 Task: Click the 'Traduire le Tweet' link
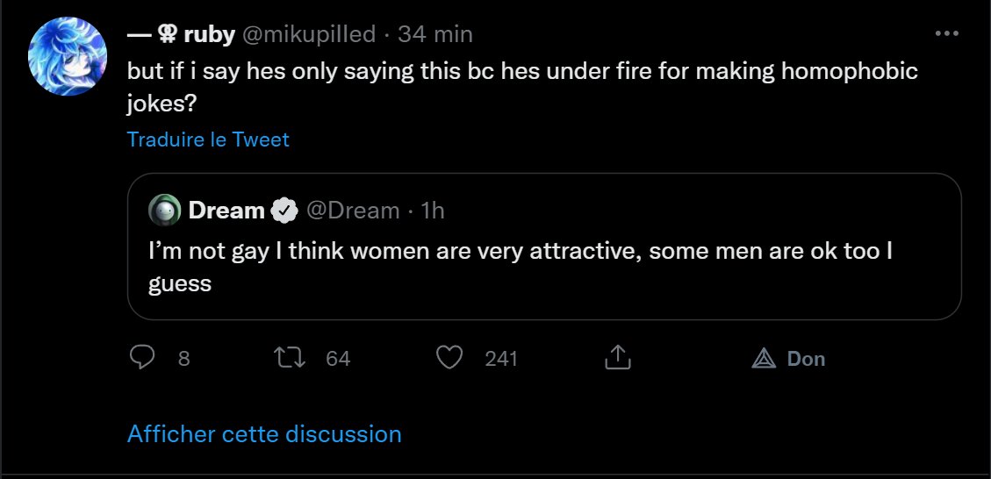click(x=208, y=139)
